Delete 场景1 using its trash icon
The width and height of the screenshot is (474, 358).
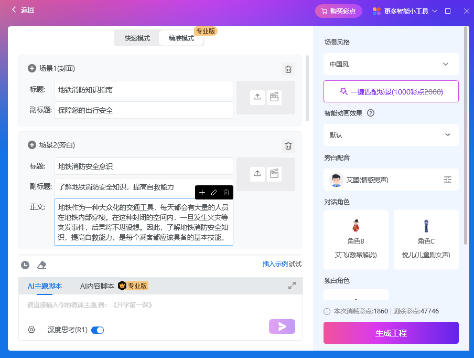point(288,69)
